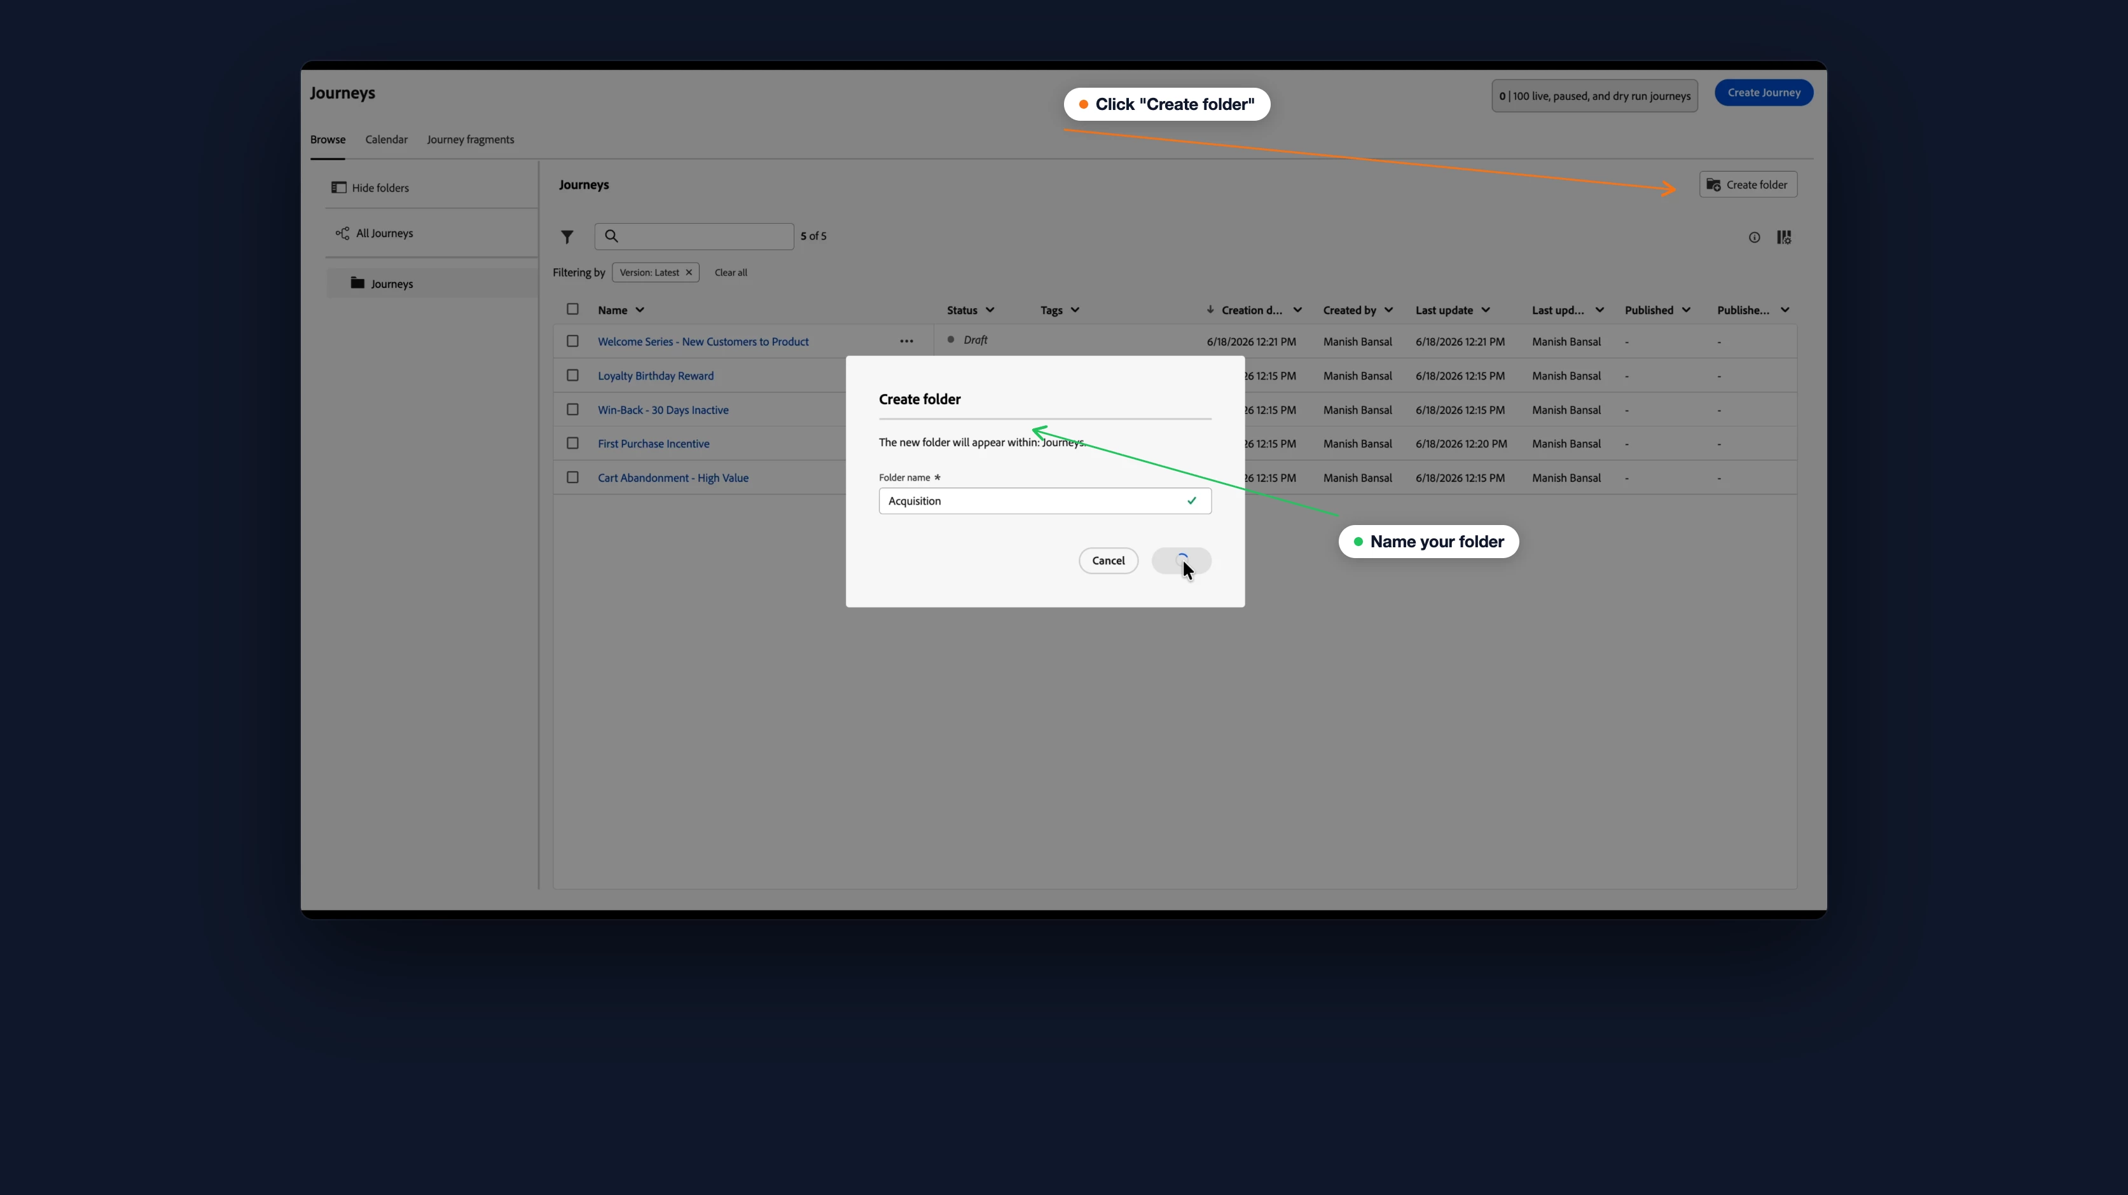The width and height of the screenshot is (2128, 1195).
Task: Switch to the Browse tab
Action: (328, 140)
